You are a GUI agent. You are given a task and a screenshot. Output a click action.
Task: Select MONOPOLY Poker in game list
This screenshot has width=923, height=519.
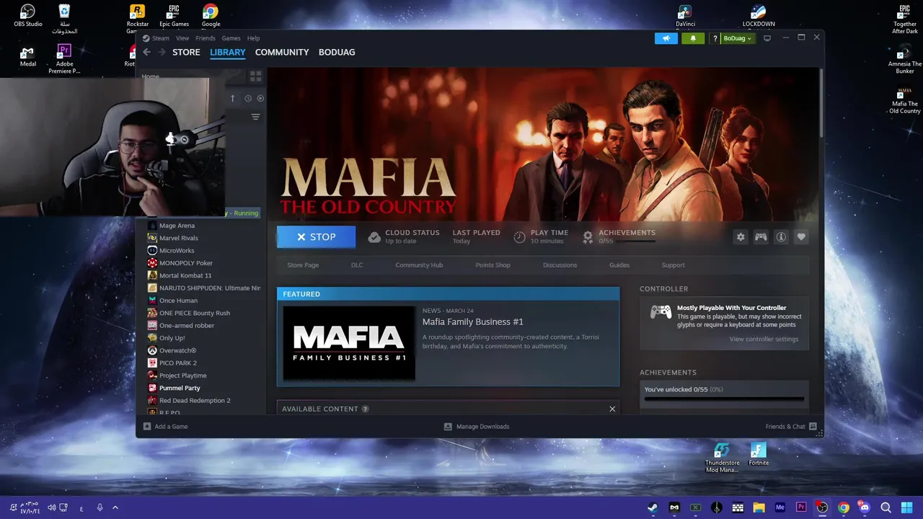186,263
